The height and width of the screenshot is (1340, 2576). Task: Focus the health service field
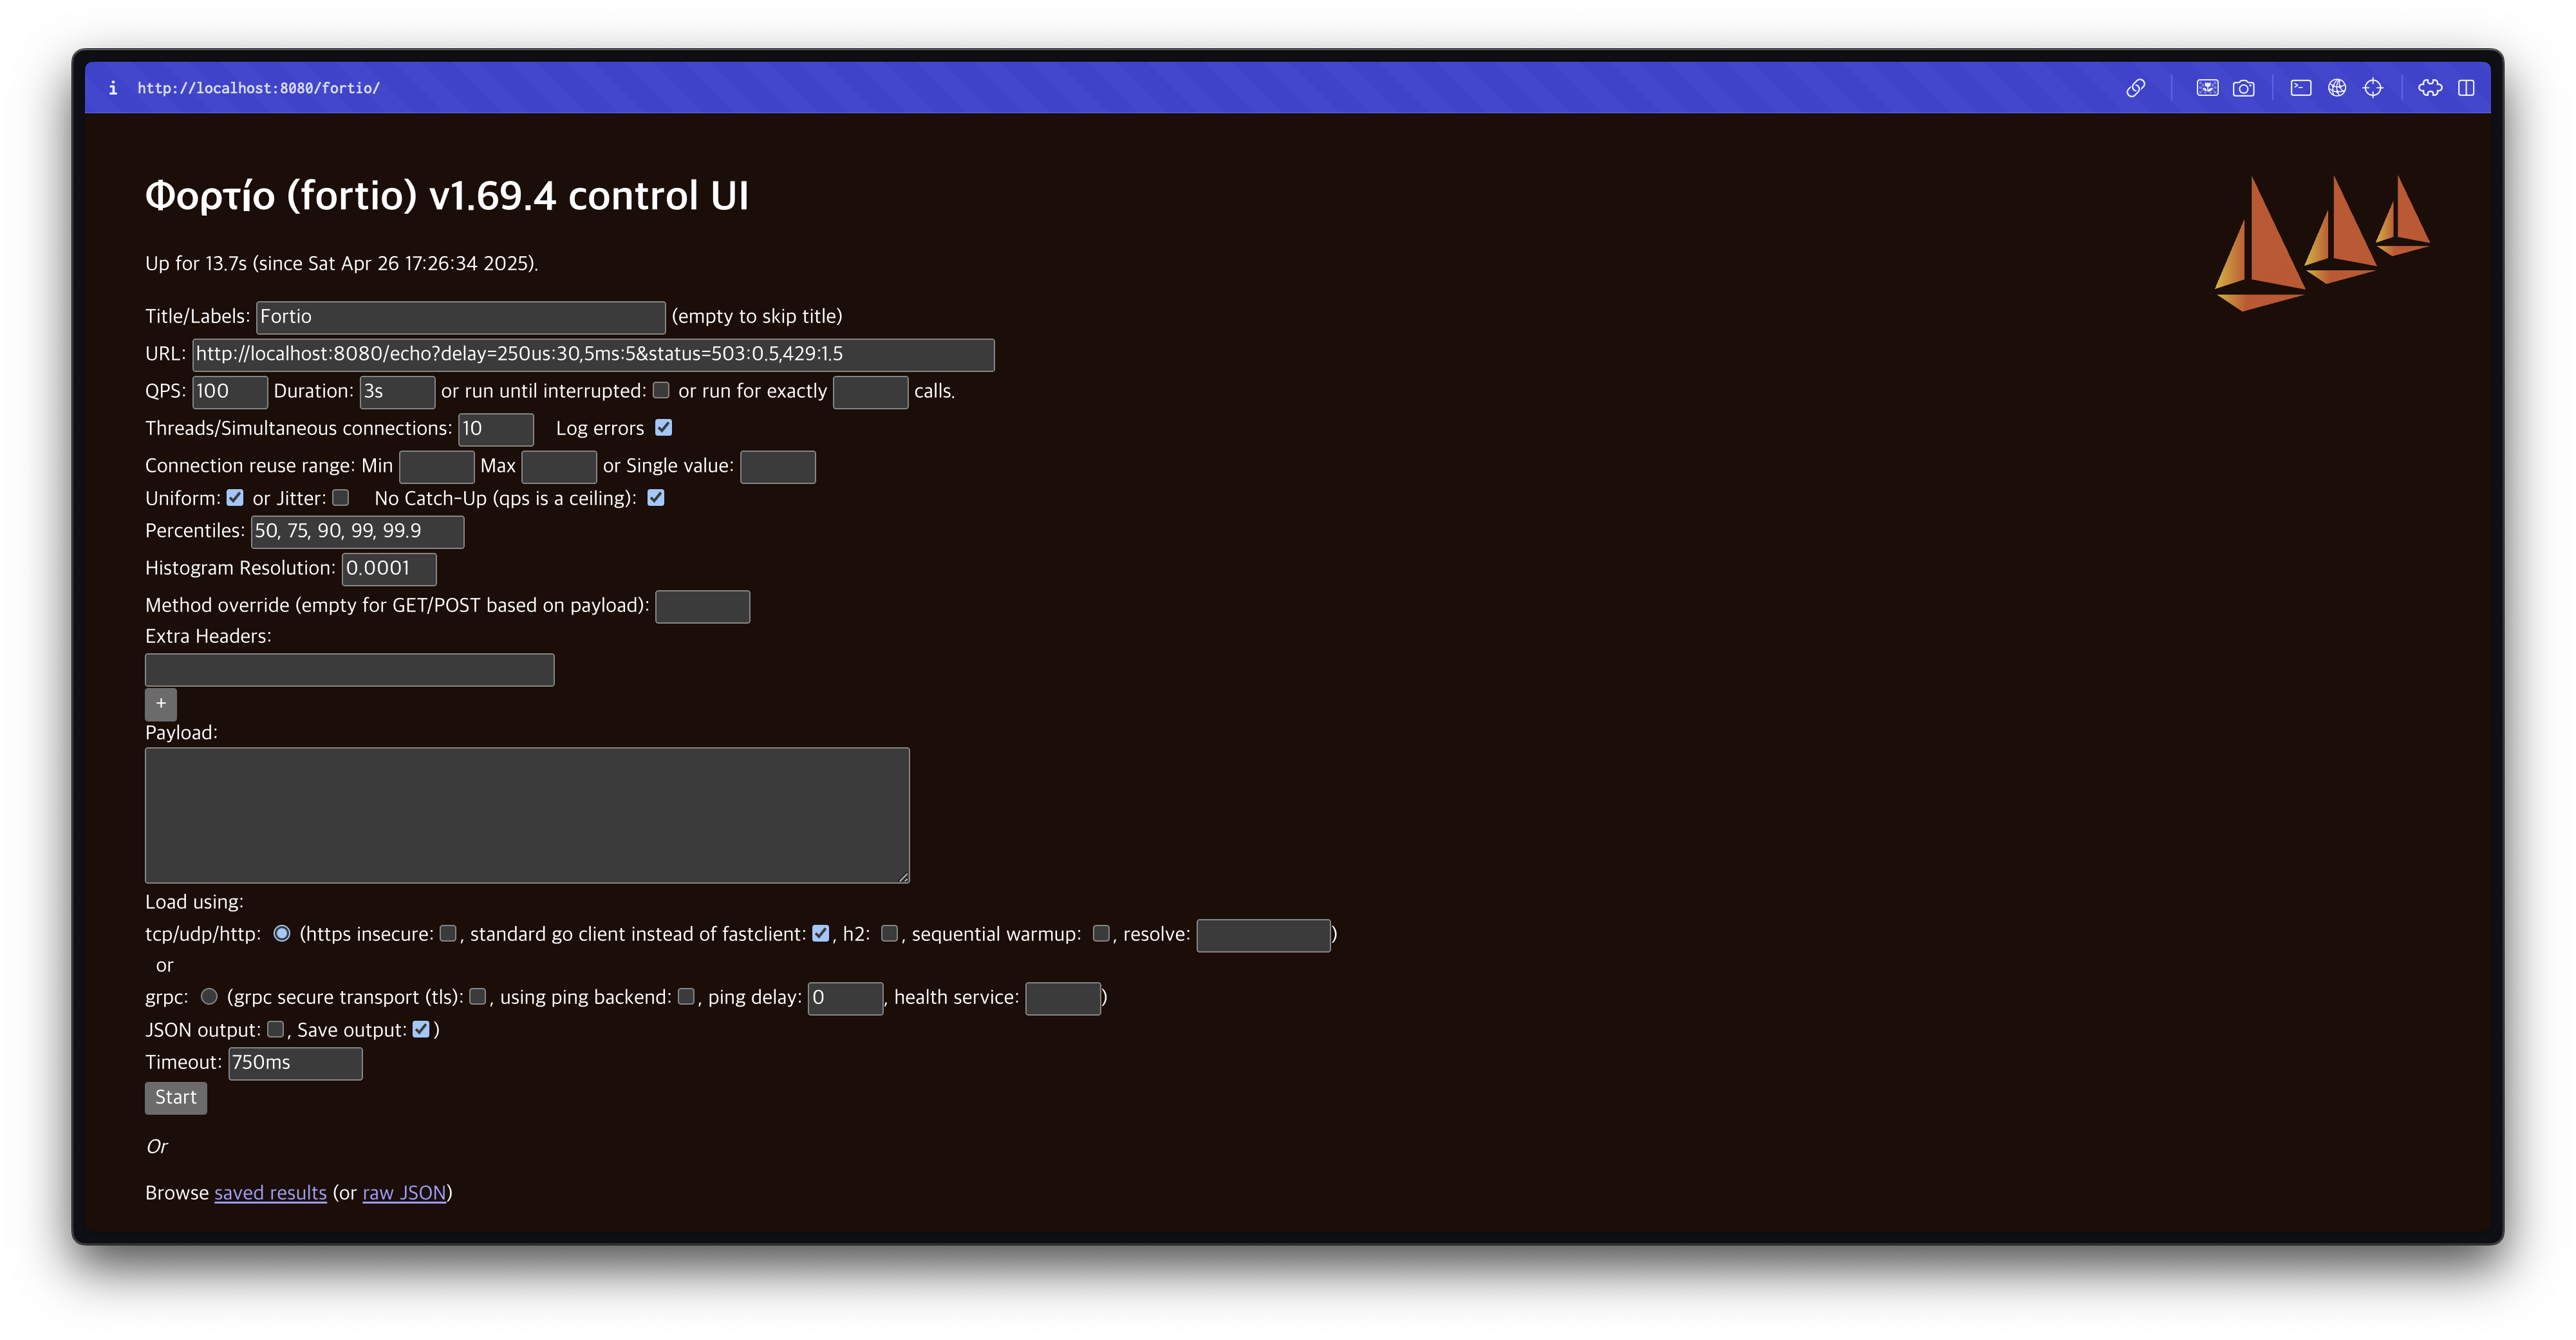pyautogui.click(x=1063, y=998)
